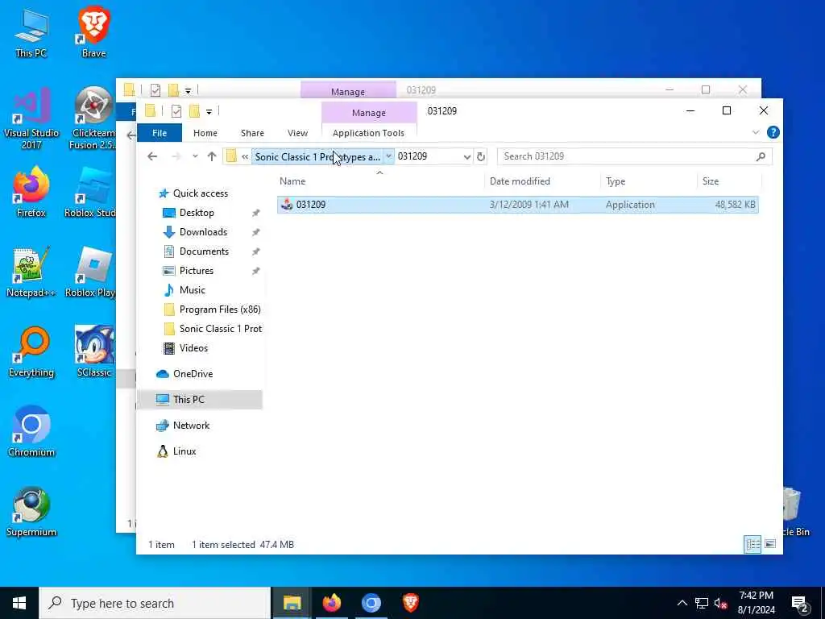The image size is (825, 619).
Task: Select Pictures in the navigation pane
Action: pyautogui.click(x=197, y=271)
